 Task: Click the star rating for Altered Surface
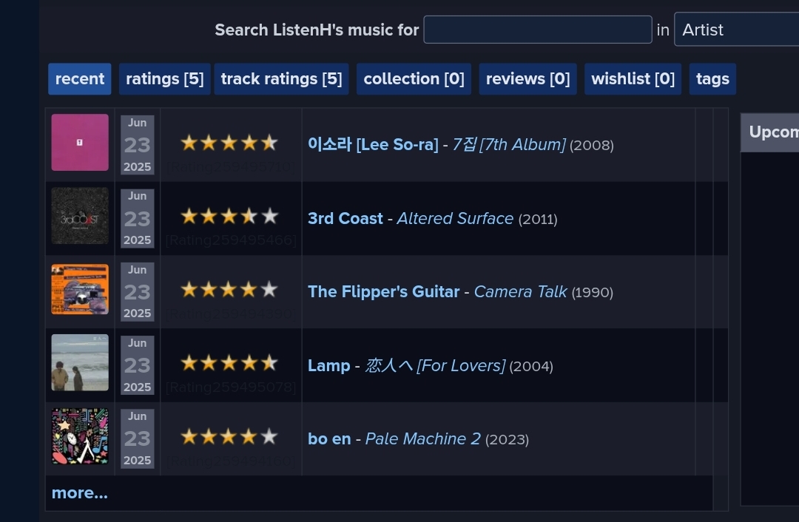(229, 217)
